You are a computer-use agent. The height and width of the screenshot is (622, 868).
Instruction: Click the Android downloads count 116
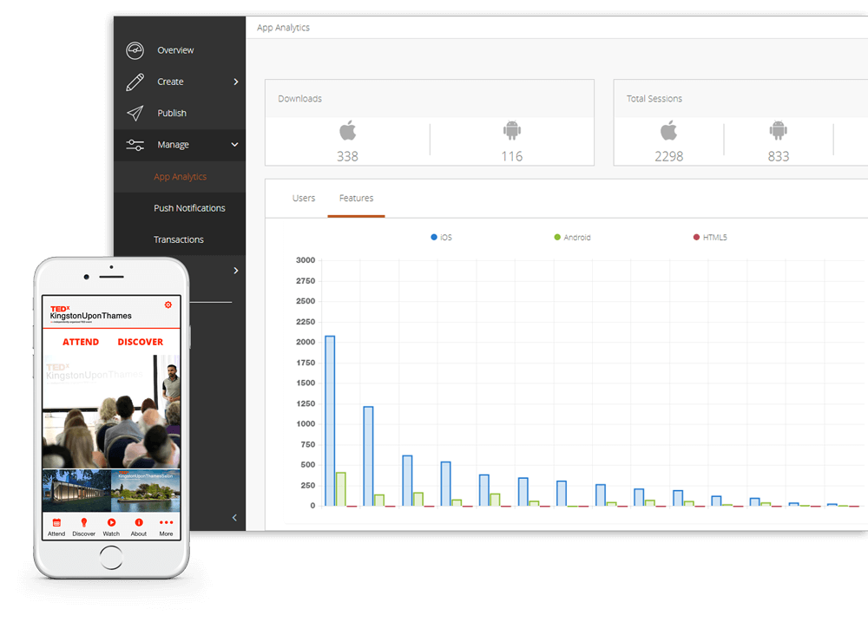512,157
